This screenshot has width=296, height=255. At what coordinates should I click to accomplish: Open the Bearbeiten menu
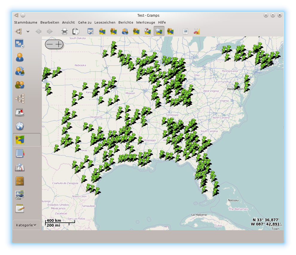[50, 22]
